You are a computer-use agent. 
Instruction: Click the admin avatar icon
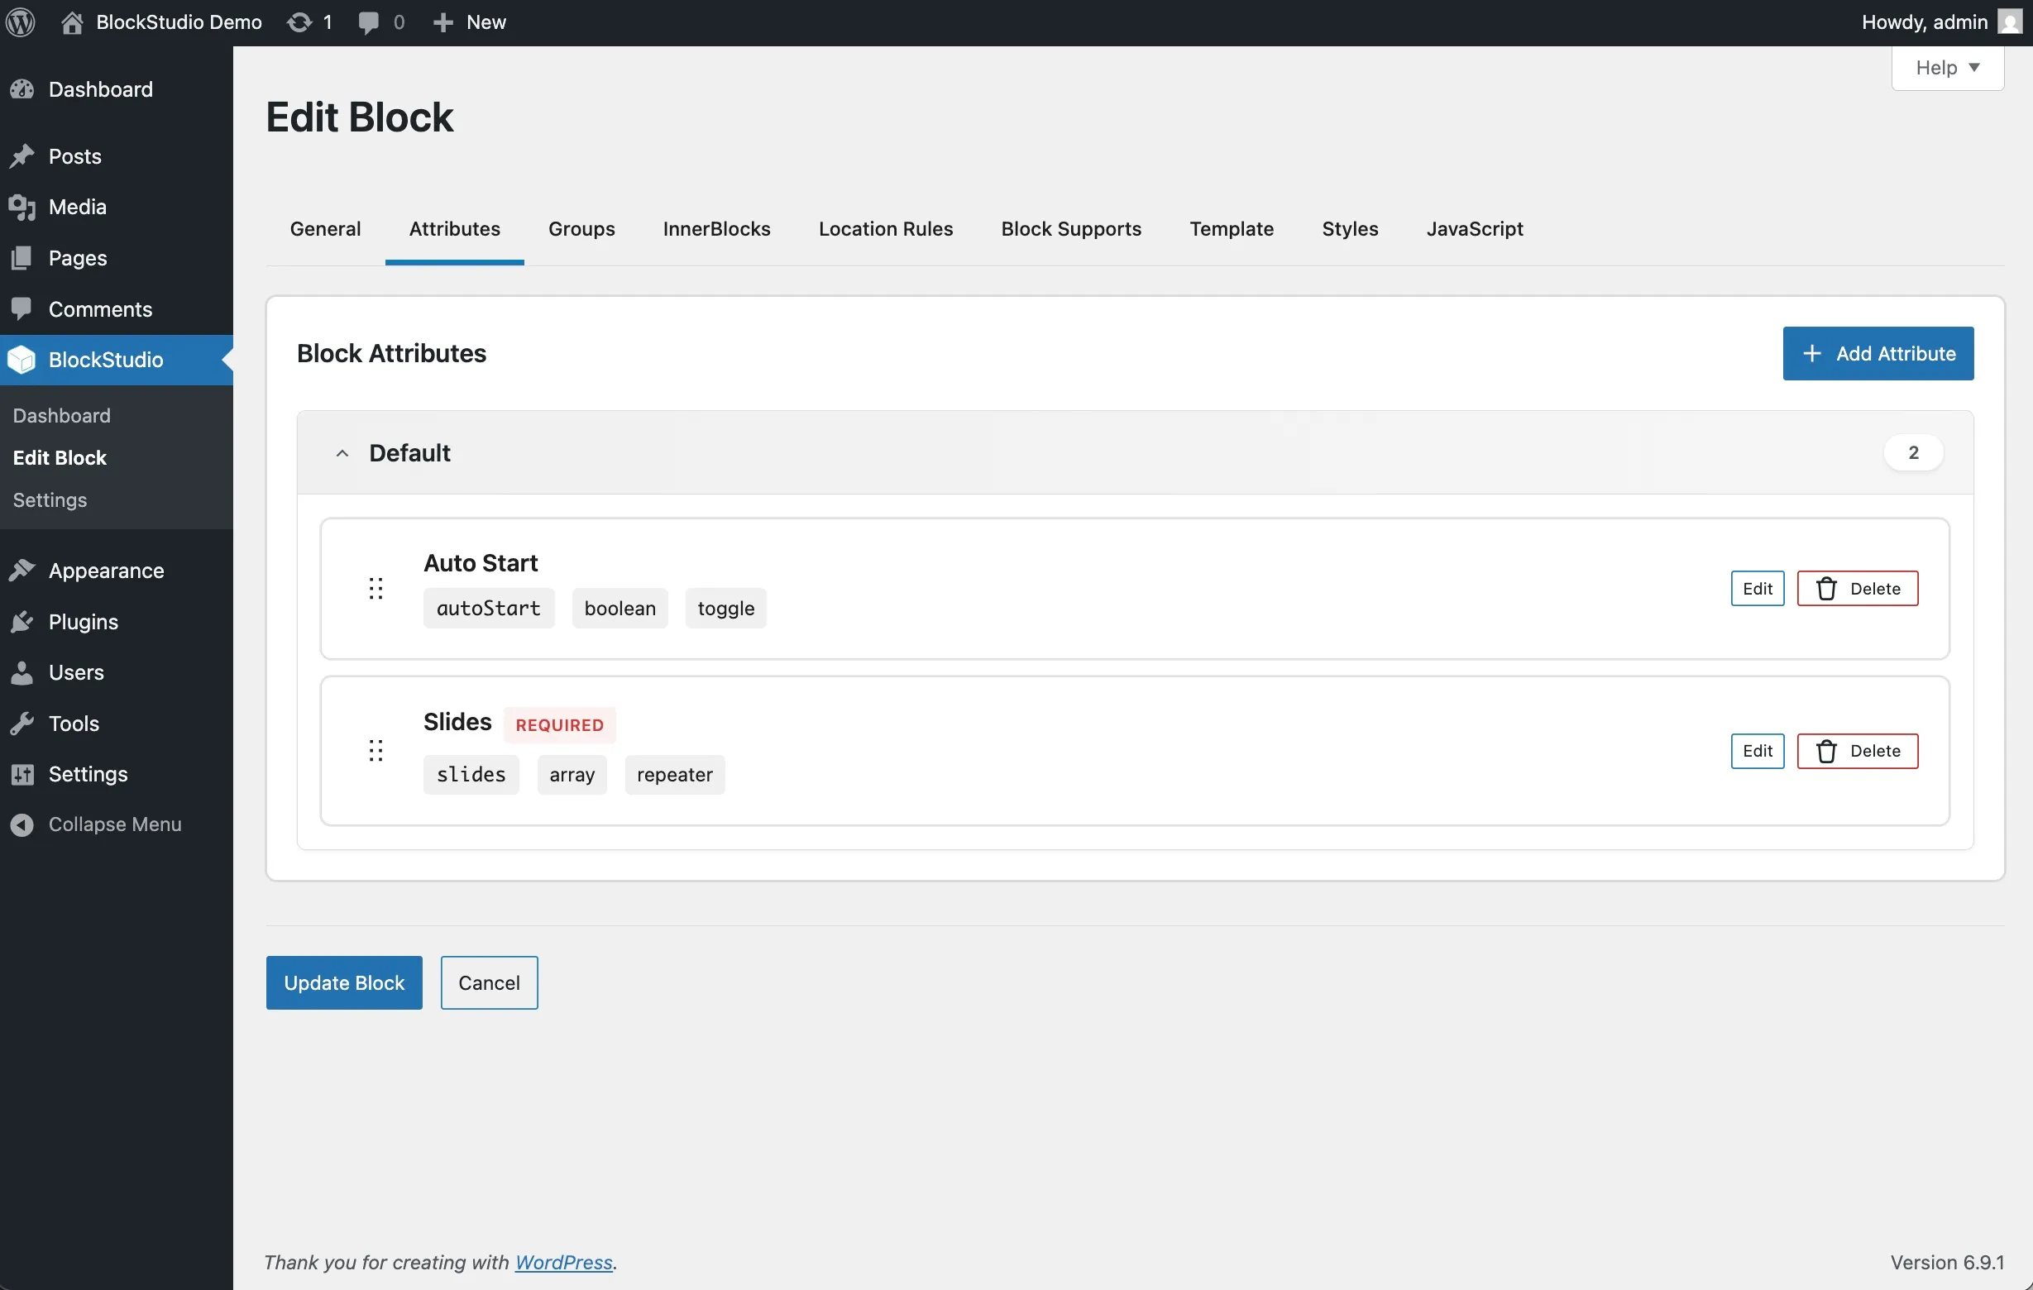2010,22
